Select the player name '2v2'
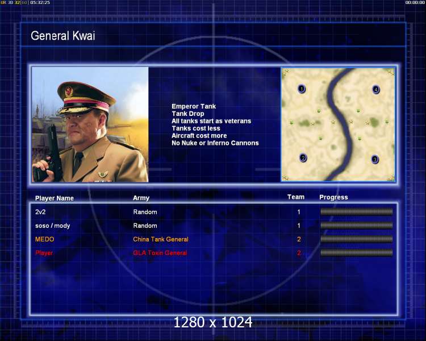The width and height of the screenshot is (426, 341). tap(40, 212)
